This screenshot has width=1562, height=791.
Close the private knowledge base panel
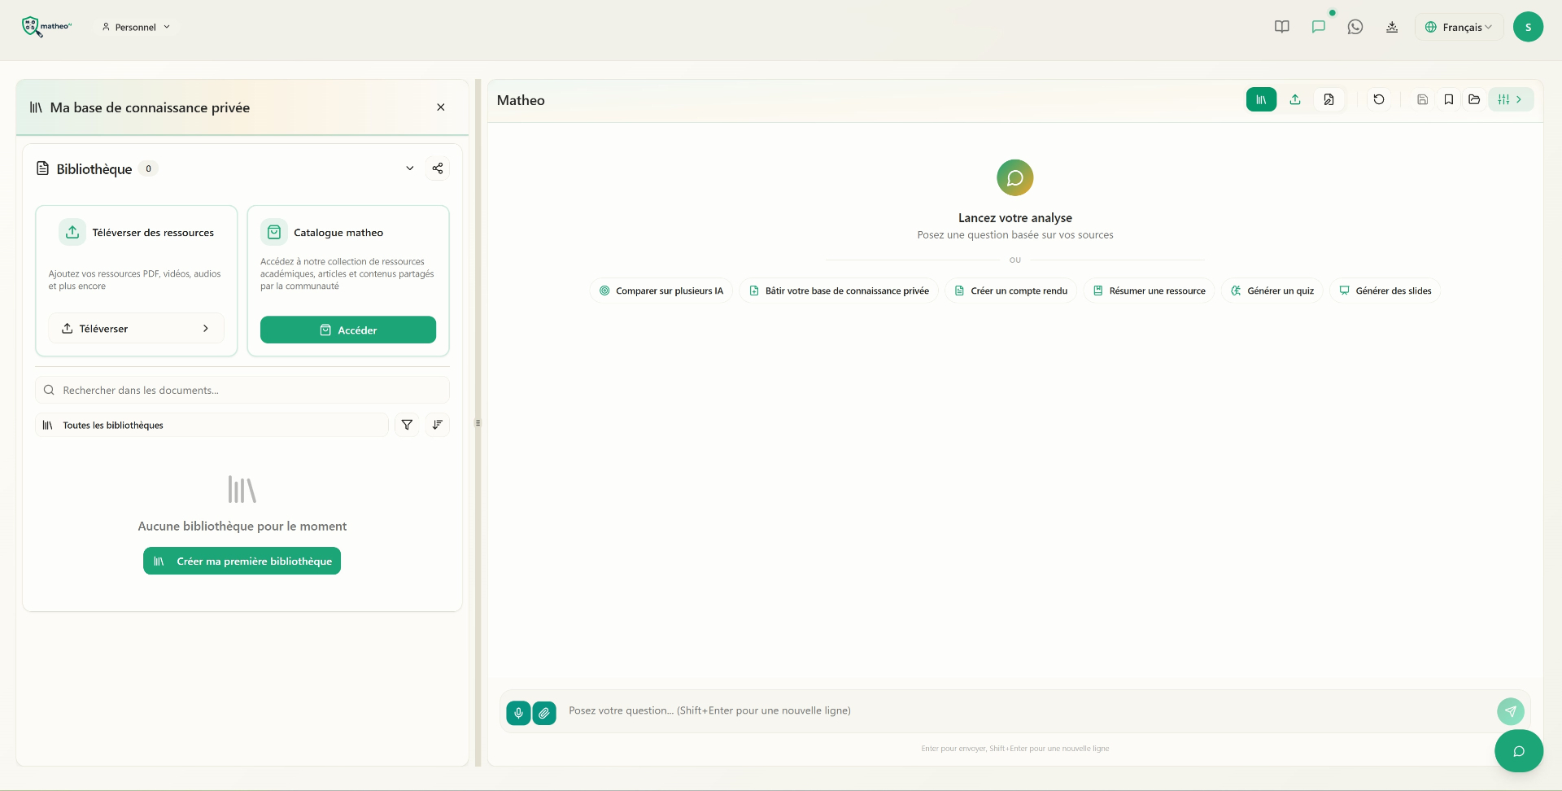[x=441, y=107]
